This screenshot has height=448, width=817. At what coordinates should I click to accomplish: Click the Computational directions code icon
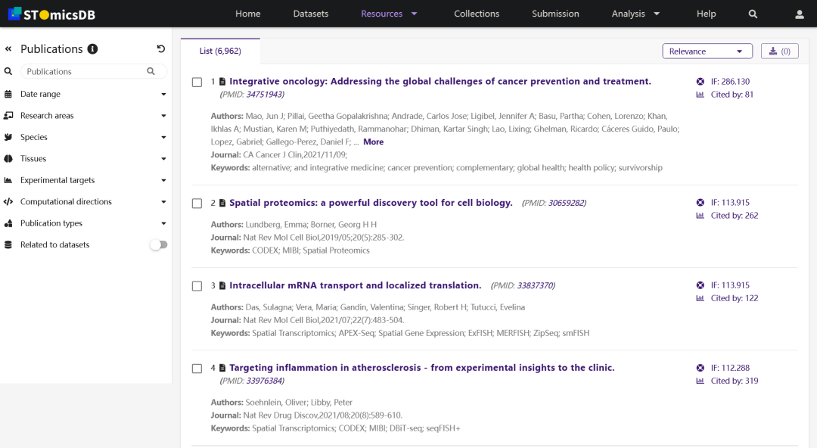tap(8, 201)
